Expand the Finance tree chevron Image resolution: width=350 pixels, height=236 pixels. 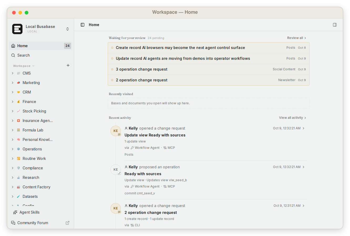point(12,102)
